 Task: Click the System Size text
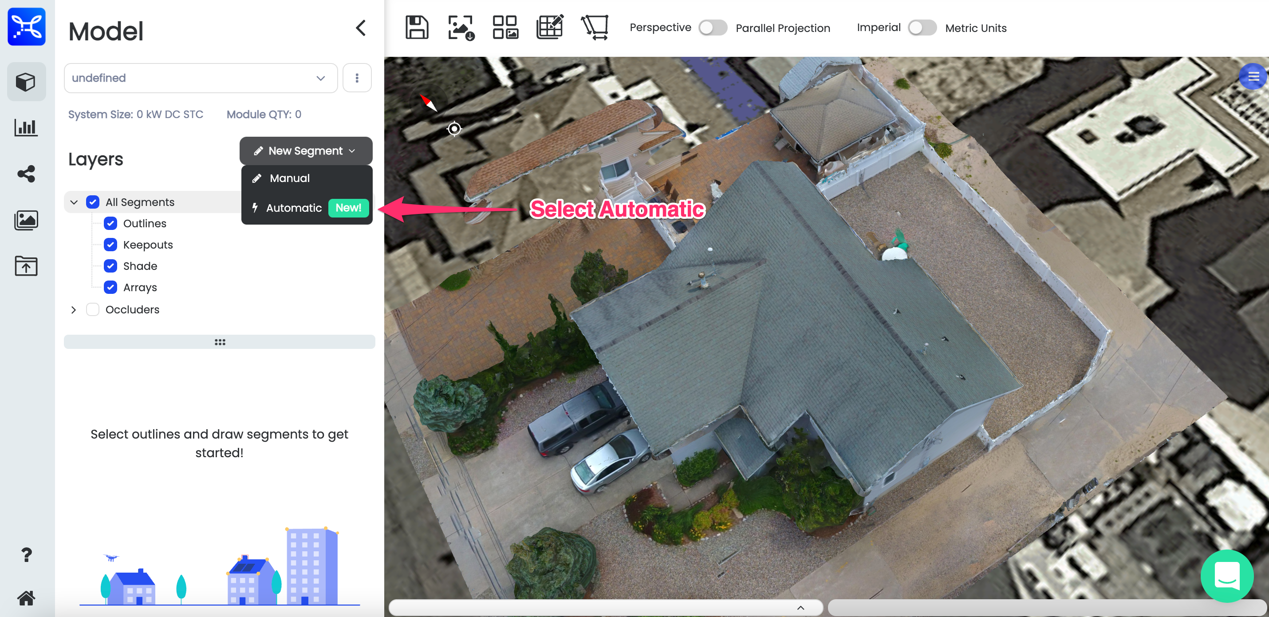(x=135, y=115)
